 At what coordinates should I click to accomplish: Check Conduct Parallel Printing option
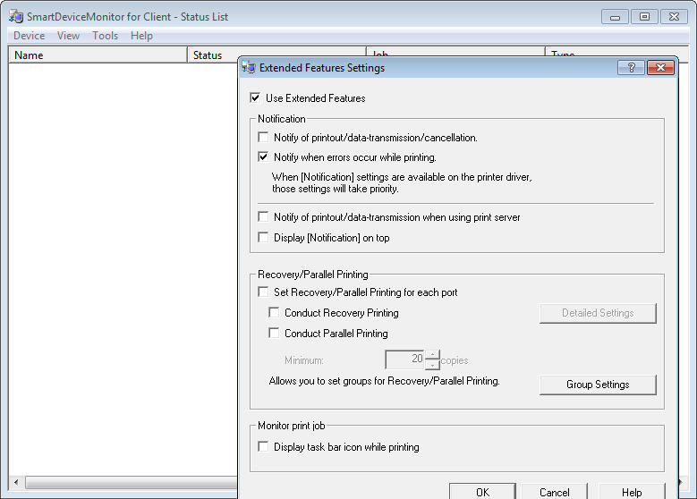click(x=274, y=333)
